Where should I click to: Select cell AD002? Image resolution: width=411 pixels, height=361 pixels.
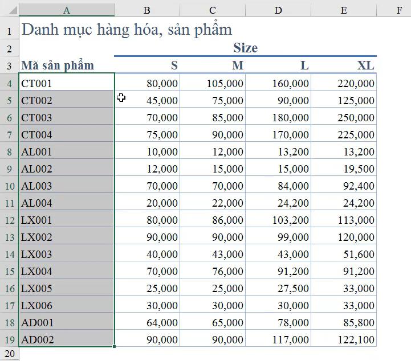pos(67,339)
